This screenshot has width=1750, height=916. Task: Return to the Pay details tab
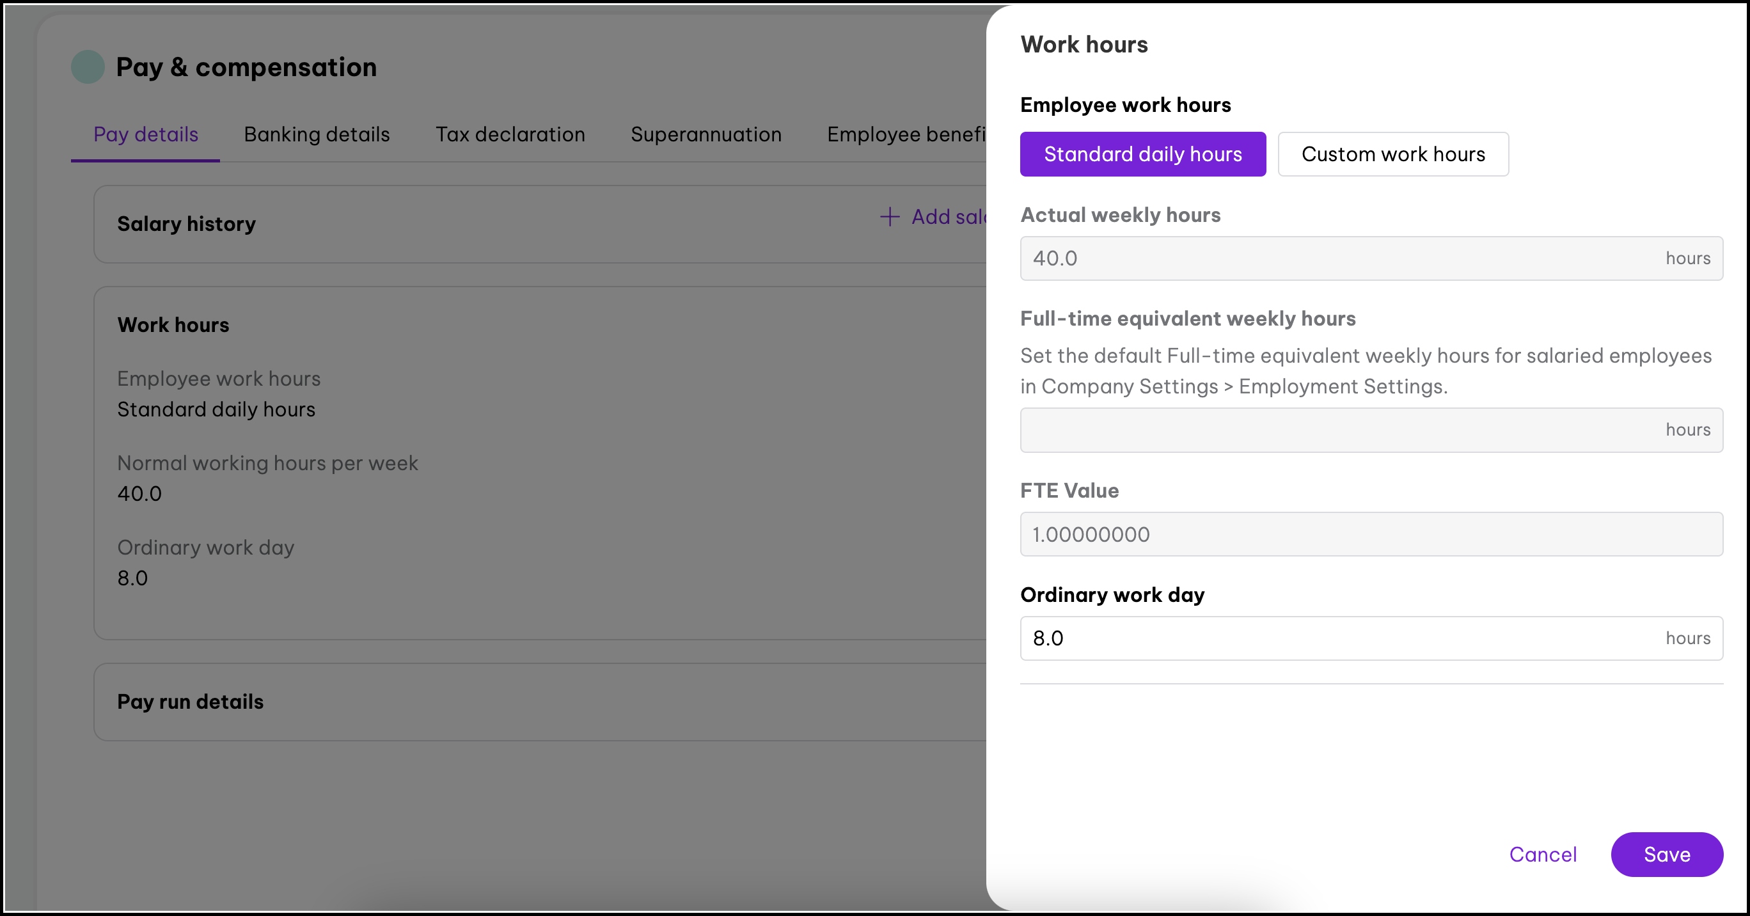click(145, 134)
